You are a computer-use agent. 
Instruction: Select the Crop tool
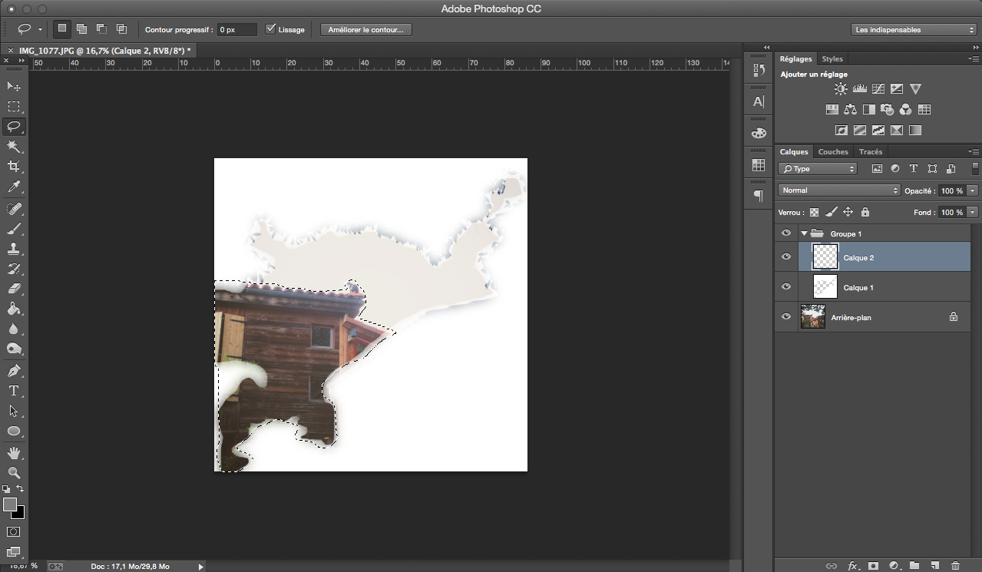[x=14, y=167]
